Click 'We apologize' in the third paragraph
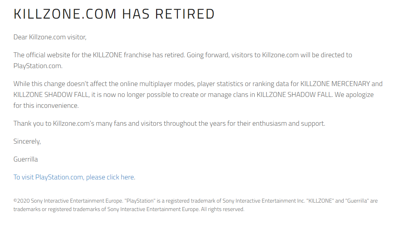This screenshot has height=230, width=413. (x=354, y=95)
